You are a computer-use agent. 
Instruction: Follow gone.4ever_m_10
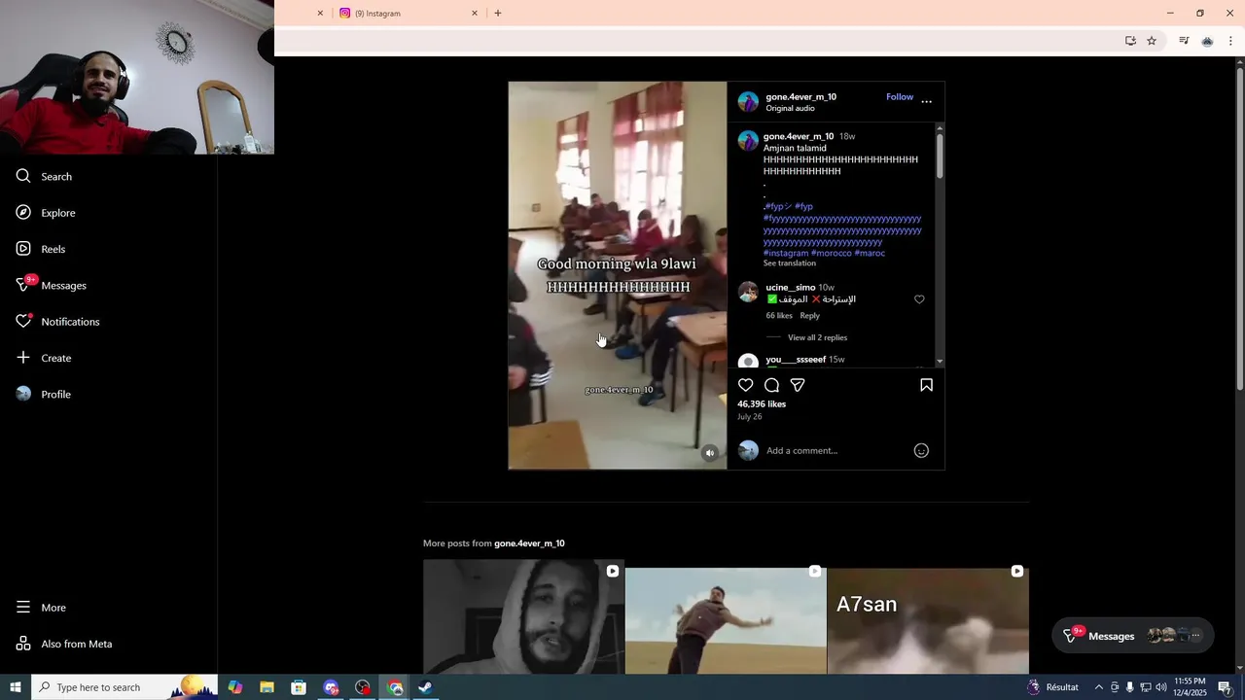pyautogui.click(x=900, y=96)
